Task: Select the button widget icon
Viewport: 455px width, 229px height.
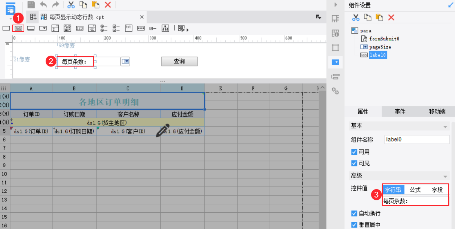Action: (x=31, y=28)
